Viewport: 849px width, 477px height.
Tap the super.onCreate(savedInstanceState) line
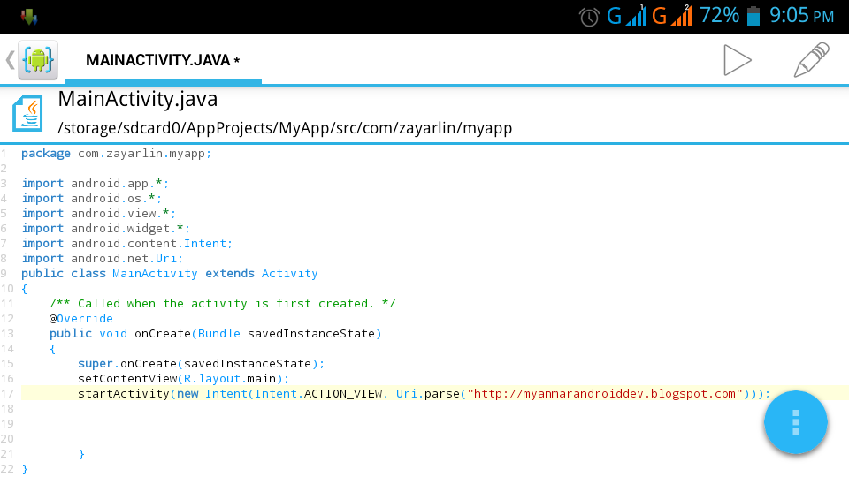(x=201, y=363)
